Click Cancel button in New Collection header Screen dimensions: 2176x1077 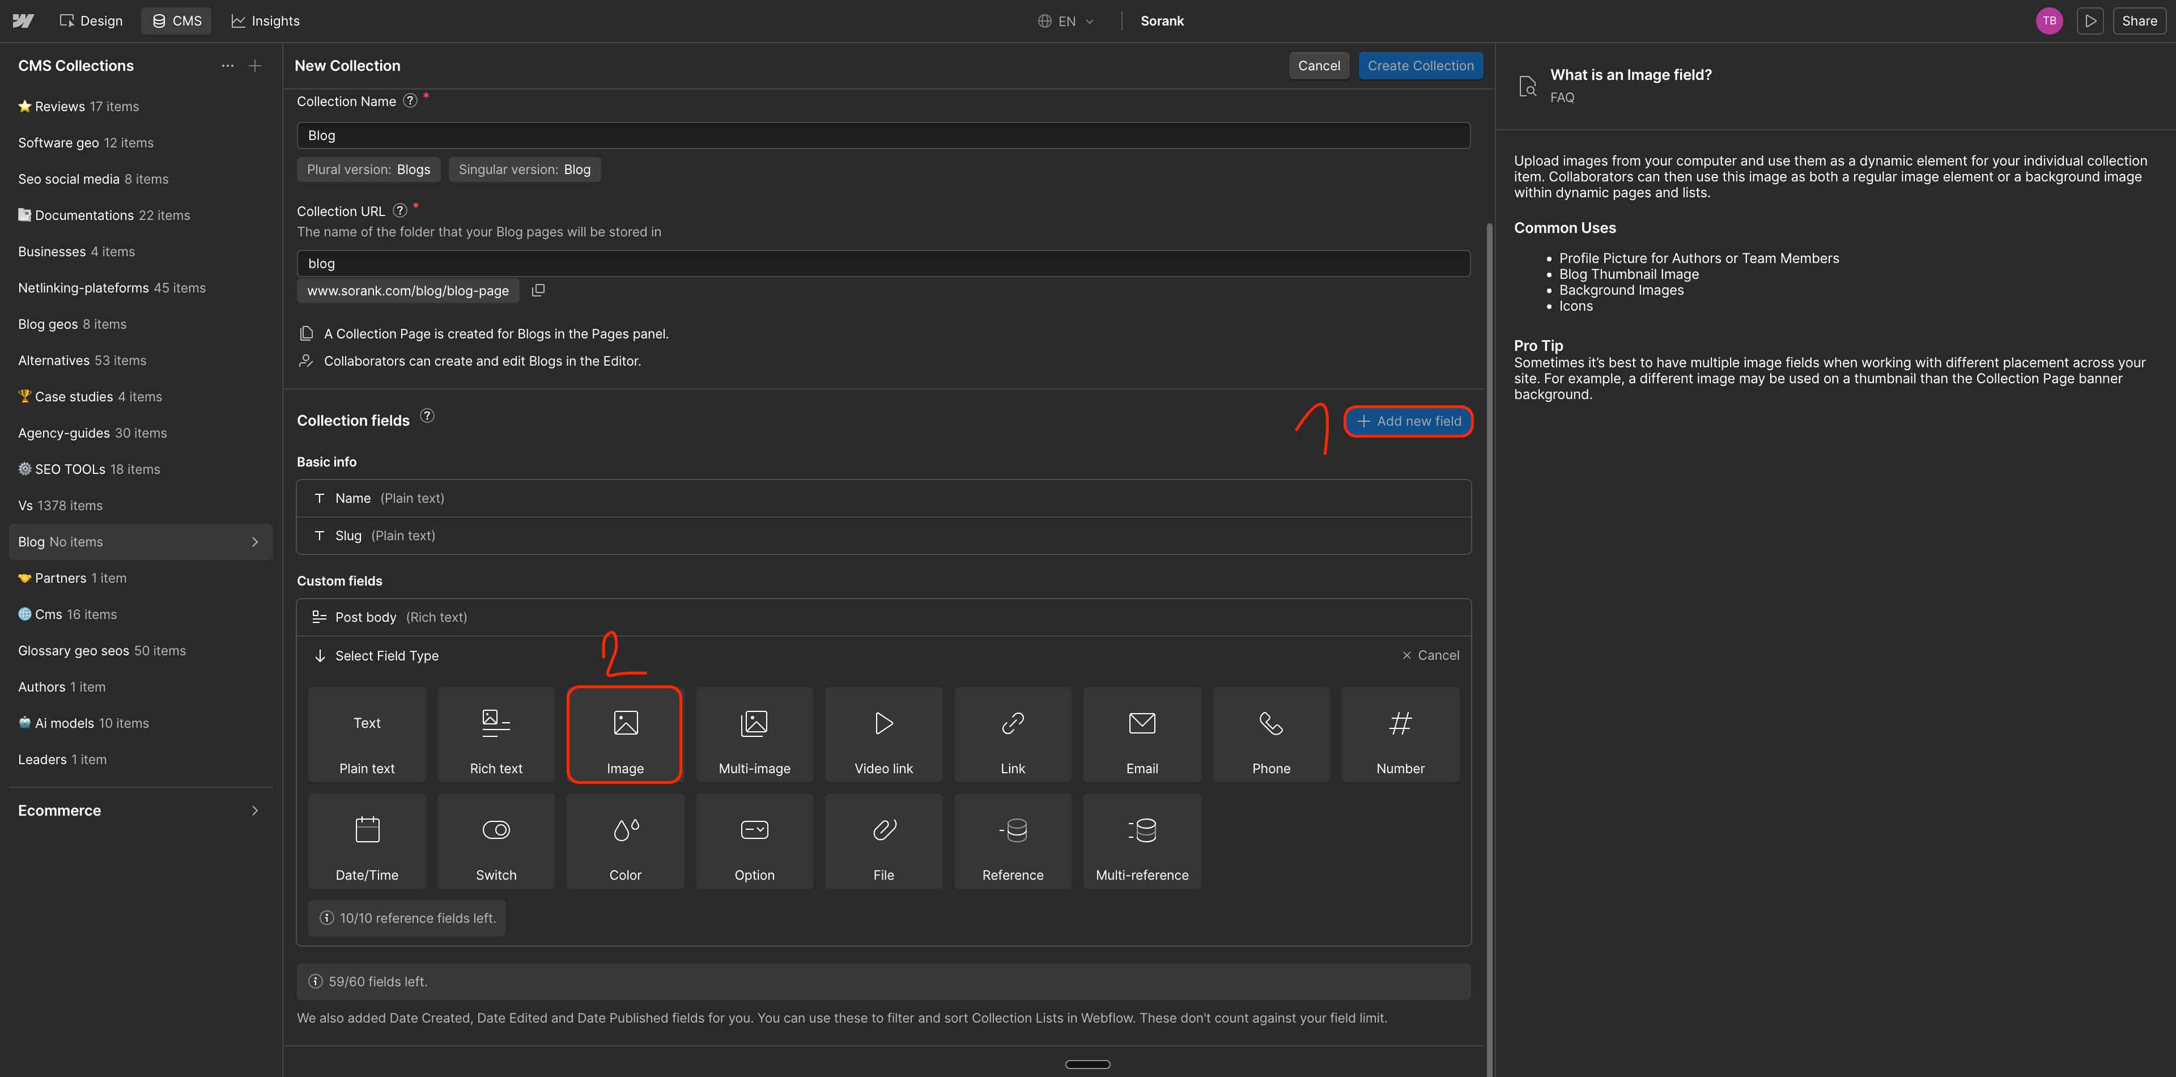pos(1319,65)
